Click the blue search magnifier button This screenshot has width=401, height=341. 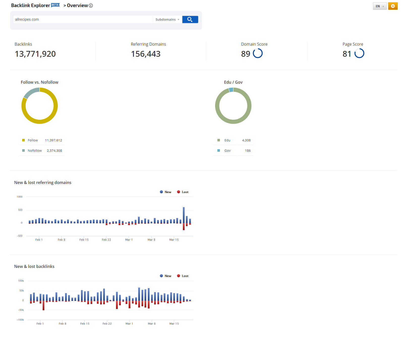(190, 19)
